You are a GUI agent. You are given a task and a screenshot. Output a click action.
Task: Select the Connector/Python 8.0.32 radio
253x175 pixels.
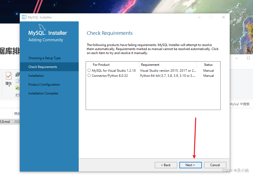(89, 75)
